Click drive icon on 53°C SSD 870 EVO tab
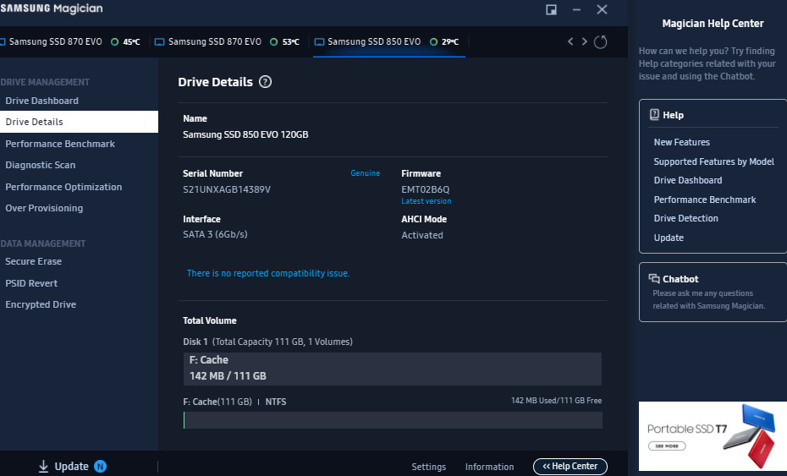The width and height of the screenshot is (787, 476). [160, 42]
